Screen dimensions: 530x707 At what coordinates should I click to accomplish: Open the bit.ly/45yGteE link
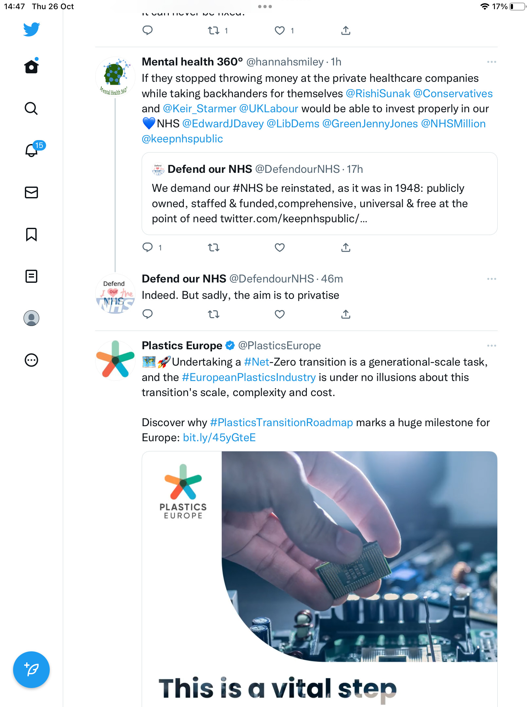[219, 438]
